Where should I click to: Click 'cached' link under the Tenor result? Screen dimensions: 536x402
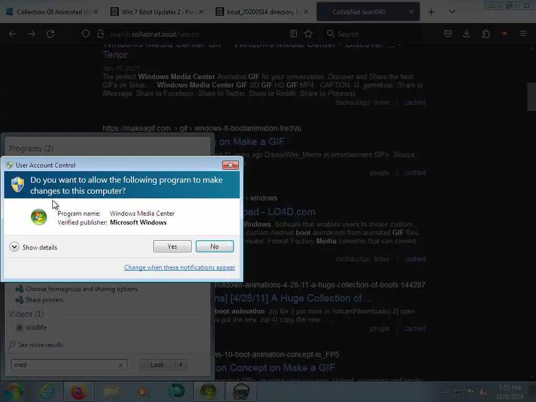(415, 103)
